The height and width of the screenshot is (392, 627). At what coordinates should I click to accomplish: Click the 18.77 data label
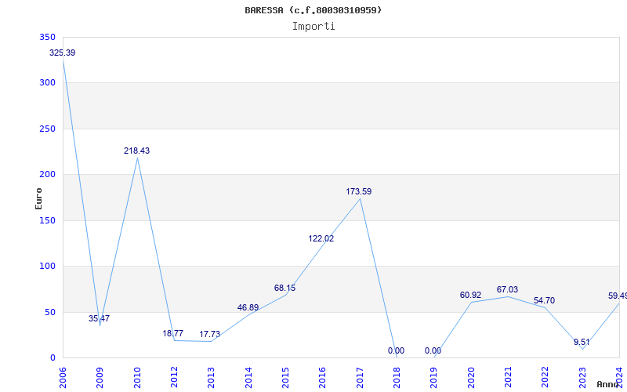pyautogui.click(x=172, y=334)
